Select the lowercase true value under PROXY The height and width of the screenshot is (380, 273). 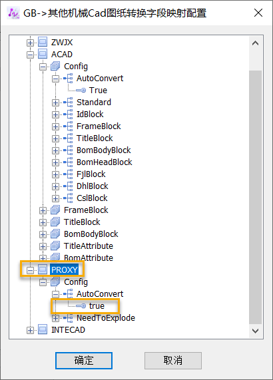[97, 306]
